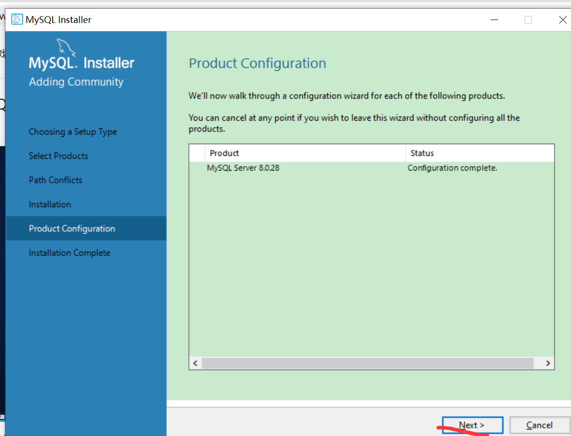571x436 pixels.
Task: Select the Product Configuration step
Action: (86, 228)
